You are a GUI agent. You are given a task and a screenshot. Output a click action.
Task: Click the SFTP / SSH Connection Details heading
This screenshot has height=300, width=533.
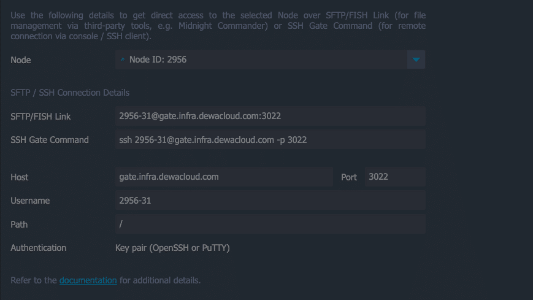[70, 93]
